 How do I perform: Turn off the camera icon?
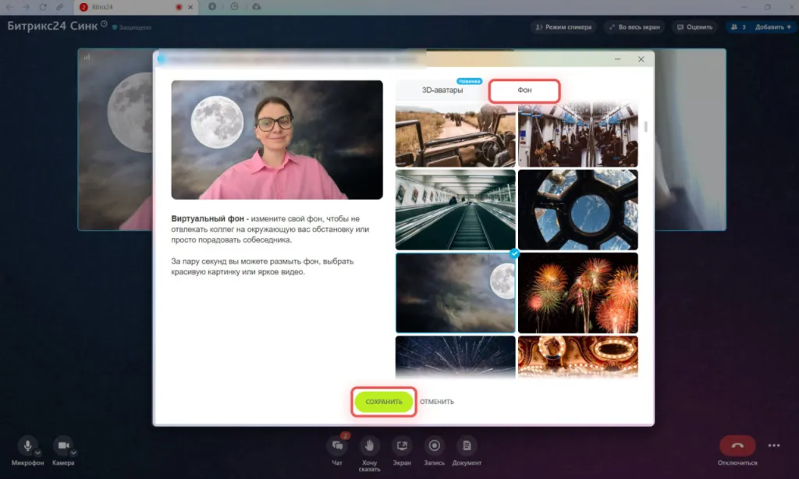[62, 445]
